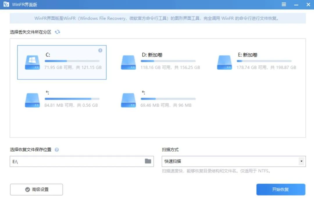Click the E: drive usage bar
Image resolution: width=314 pixels, height=204 pixels.
tap(264, 61)
